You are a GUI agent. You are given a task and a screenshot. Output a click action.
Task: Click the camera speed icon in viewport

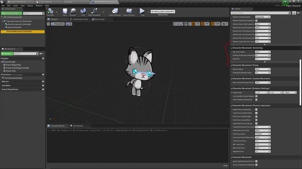(225, 24)
